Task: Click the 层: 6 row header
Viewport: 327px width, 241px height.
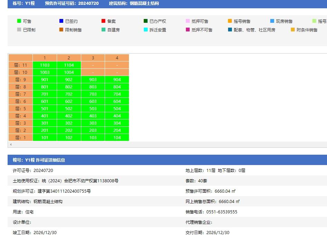Action: pos(20,102)
